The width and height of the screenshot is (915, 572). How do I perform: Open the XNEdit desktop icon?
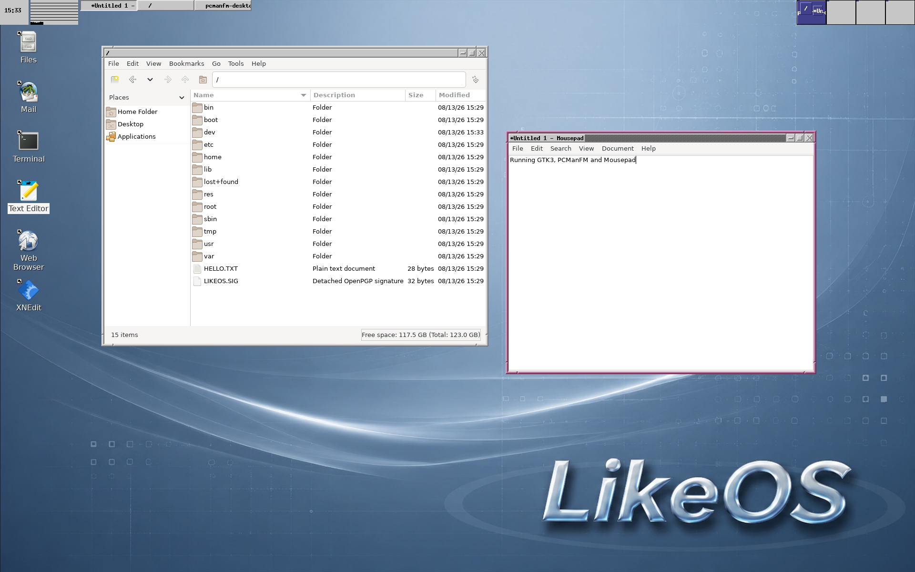(29, 295)
